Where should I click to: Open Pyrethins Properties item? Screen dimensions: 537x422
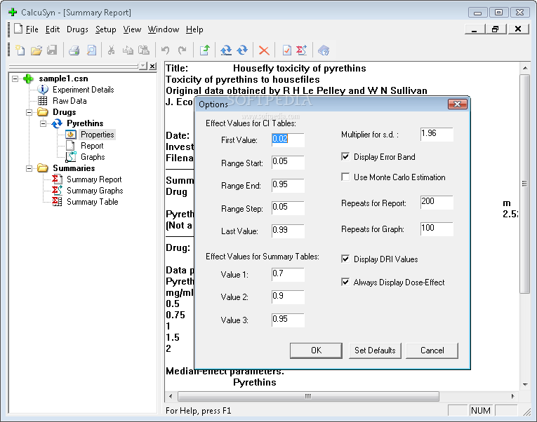click(x=98, y=135)
